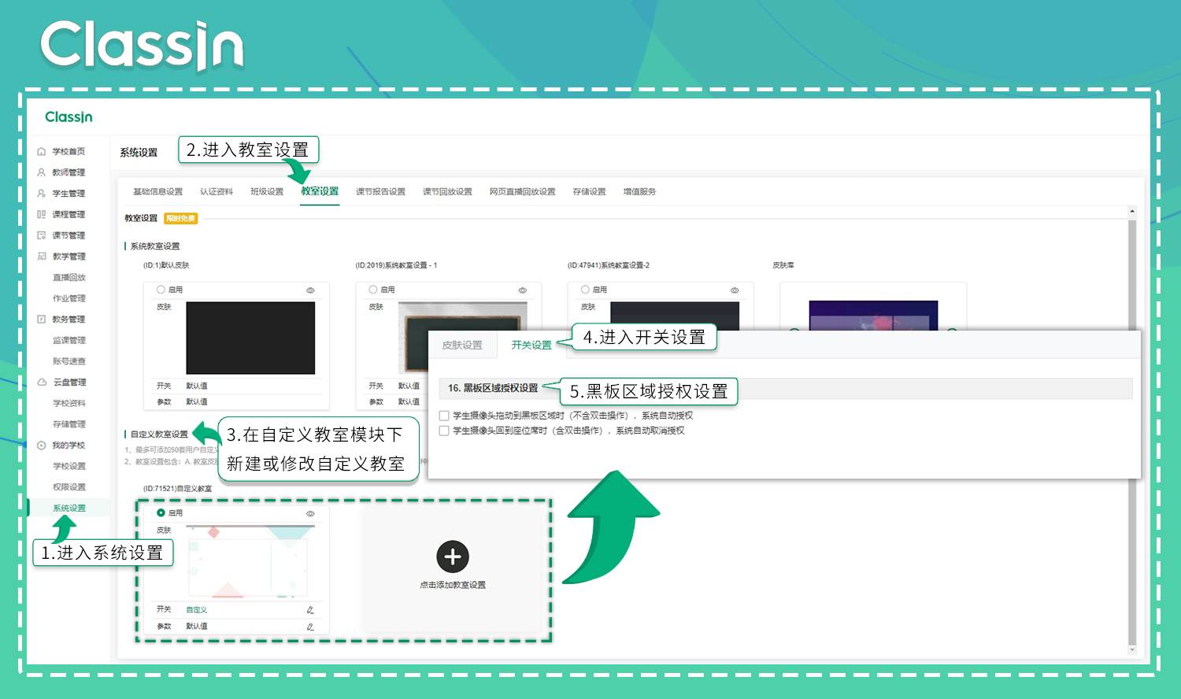Viewport: 1181px width, 699px height.
Task: Click 点击添加教室设置 to add a classroom
Action: tap(453, 585)
